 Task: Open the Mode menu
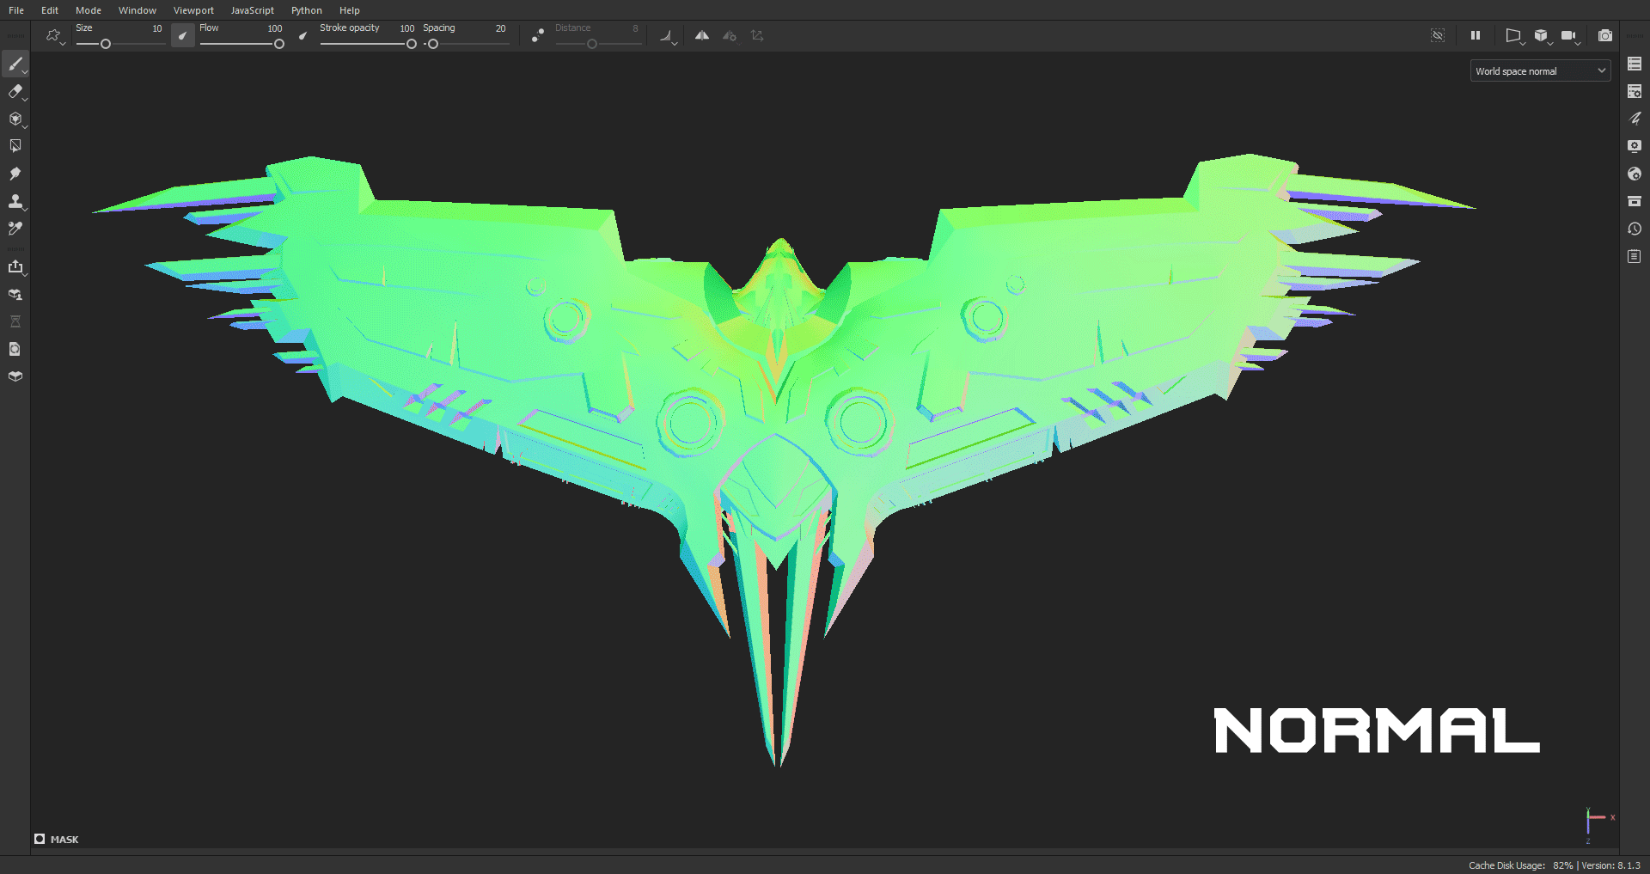coord(89,10)
